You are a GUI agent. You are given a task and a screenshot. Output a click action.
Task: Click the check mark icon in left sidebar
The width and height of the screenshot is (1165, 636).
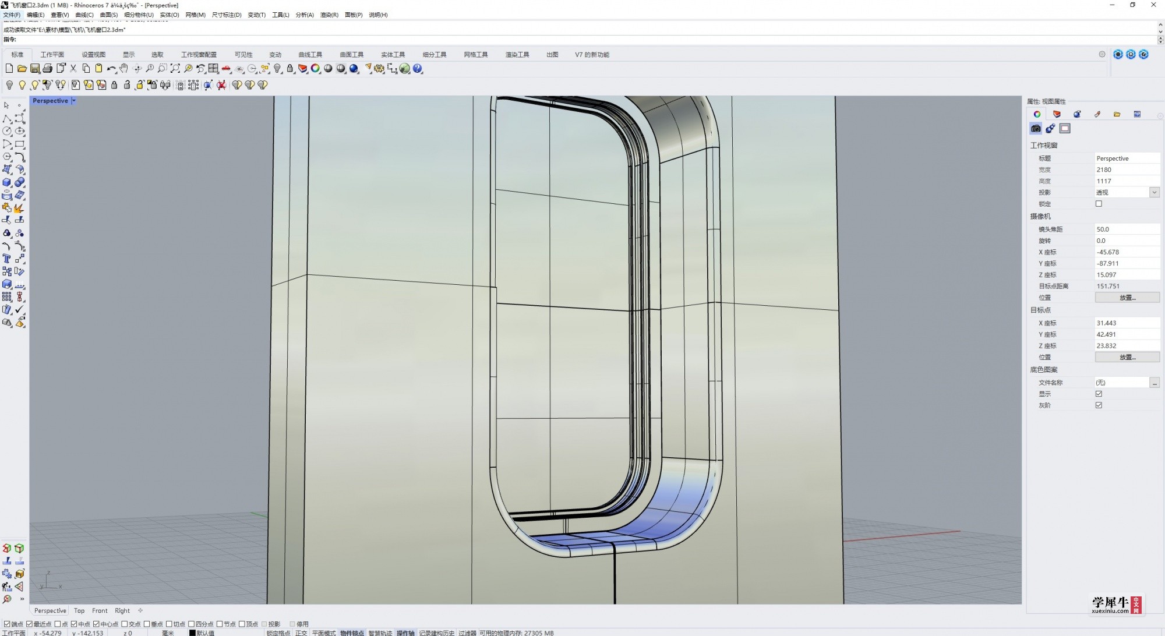[20, 309]
